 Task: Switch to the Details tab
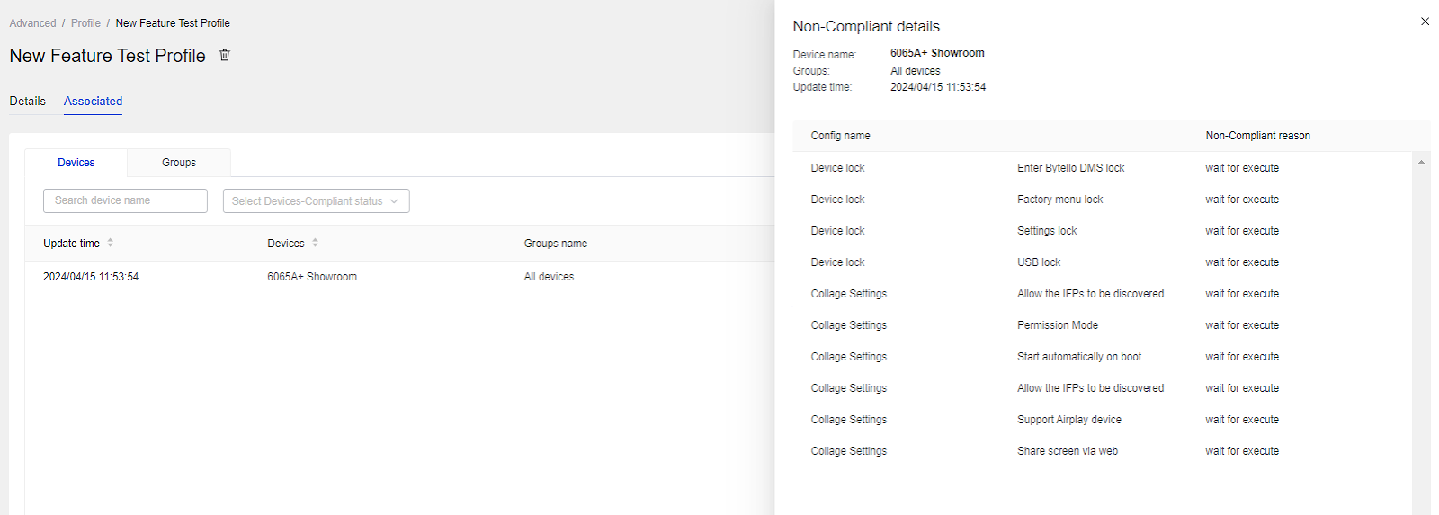(27, 102)
